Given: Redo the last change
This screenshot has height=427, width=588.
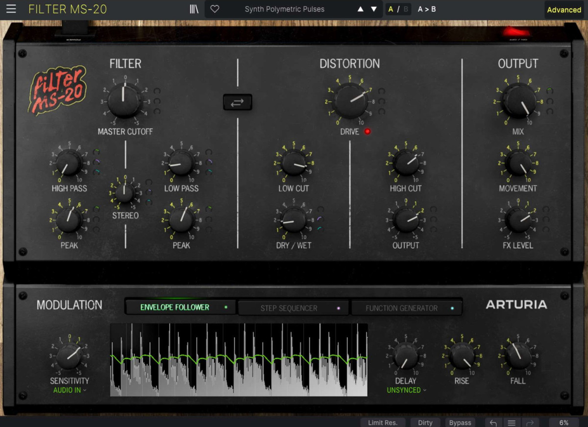Looking at the screenshot, I should click(529, 423).
